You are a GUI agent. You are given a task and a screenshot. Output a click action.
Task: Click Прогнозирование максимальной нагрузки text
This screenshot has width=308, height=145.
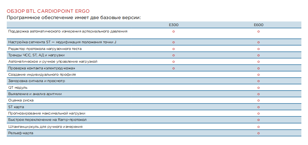(x=47, y=113)
